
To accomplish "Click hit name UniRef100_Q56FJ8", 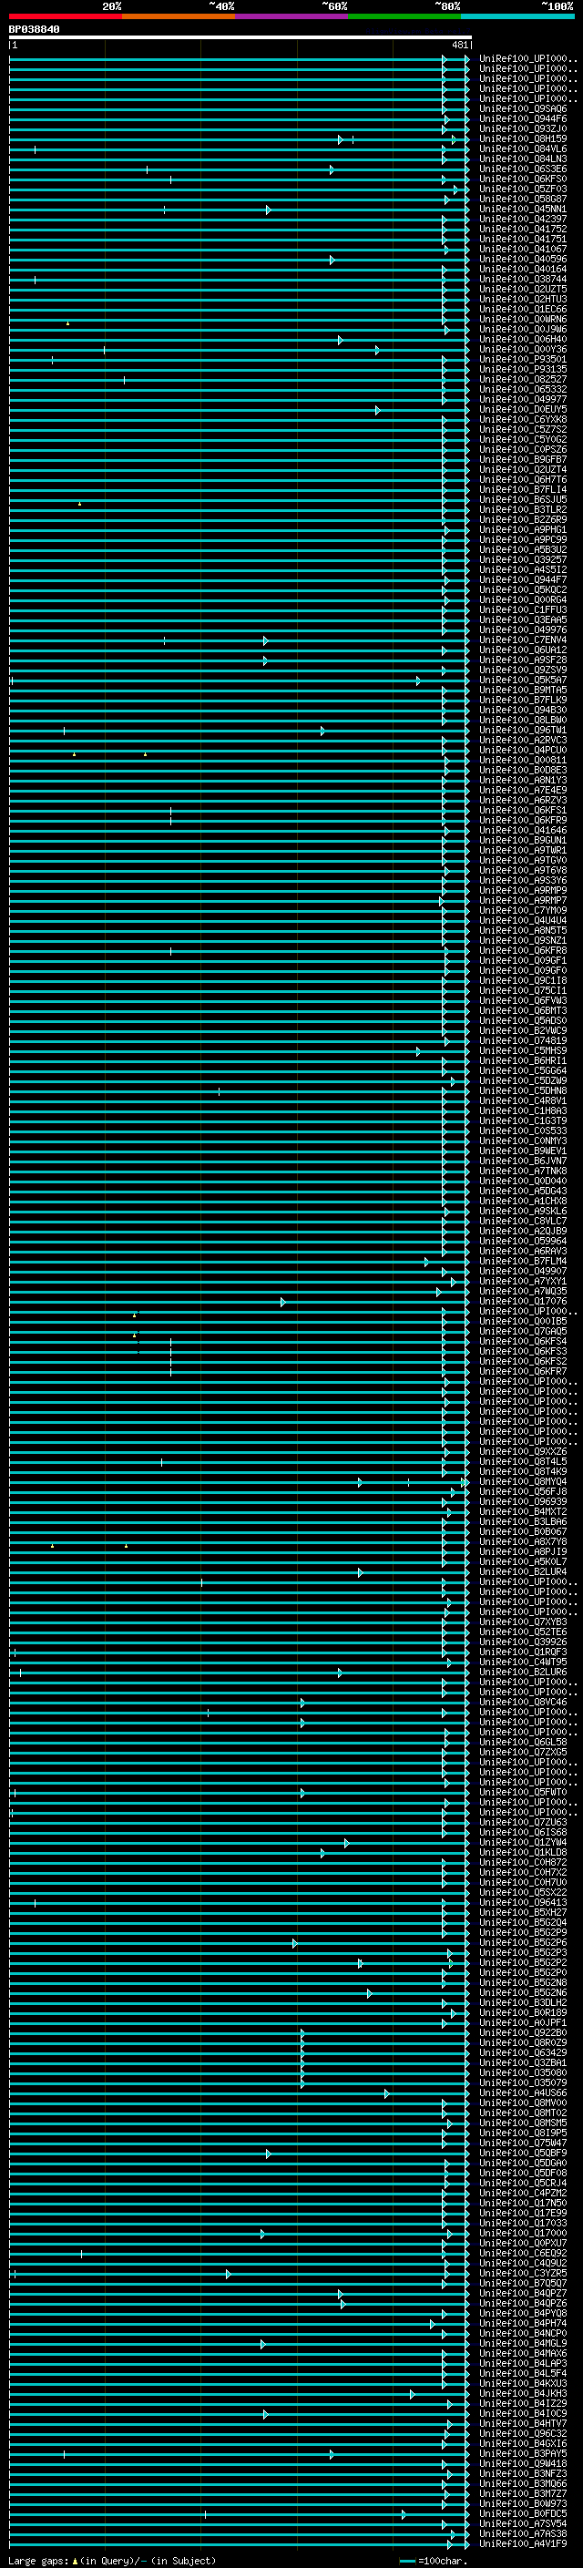I will tap(523, 1491).
